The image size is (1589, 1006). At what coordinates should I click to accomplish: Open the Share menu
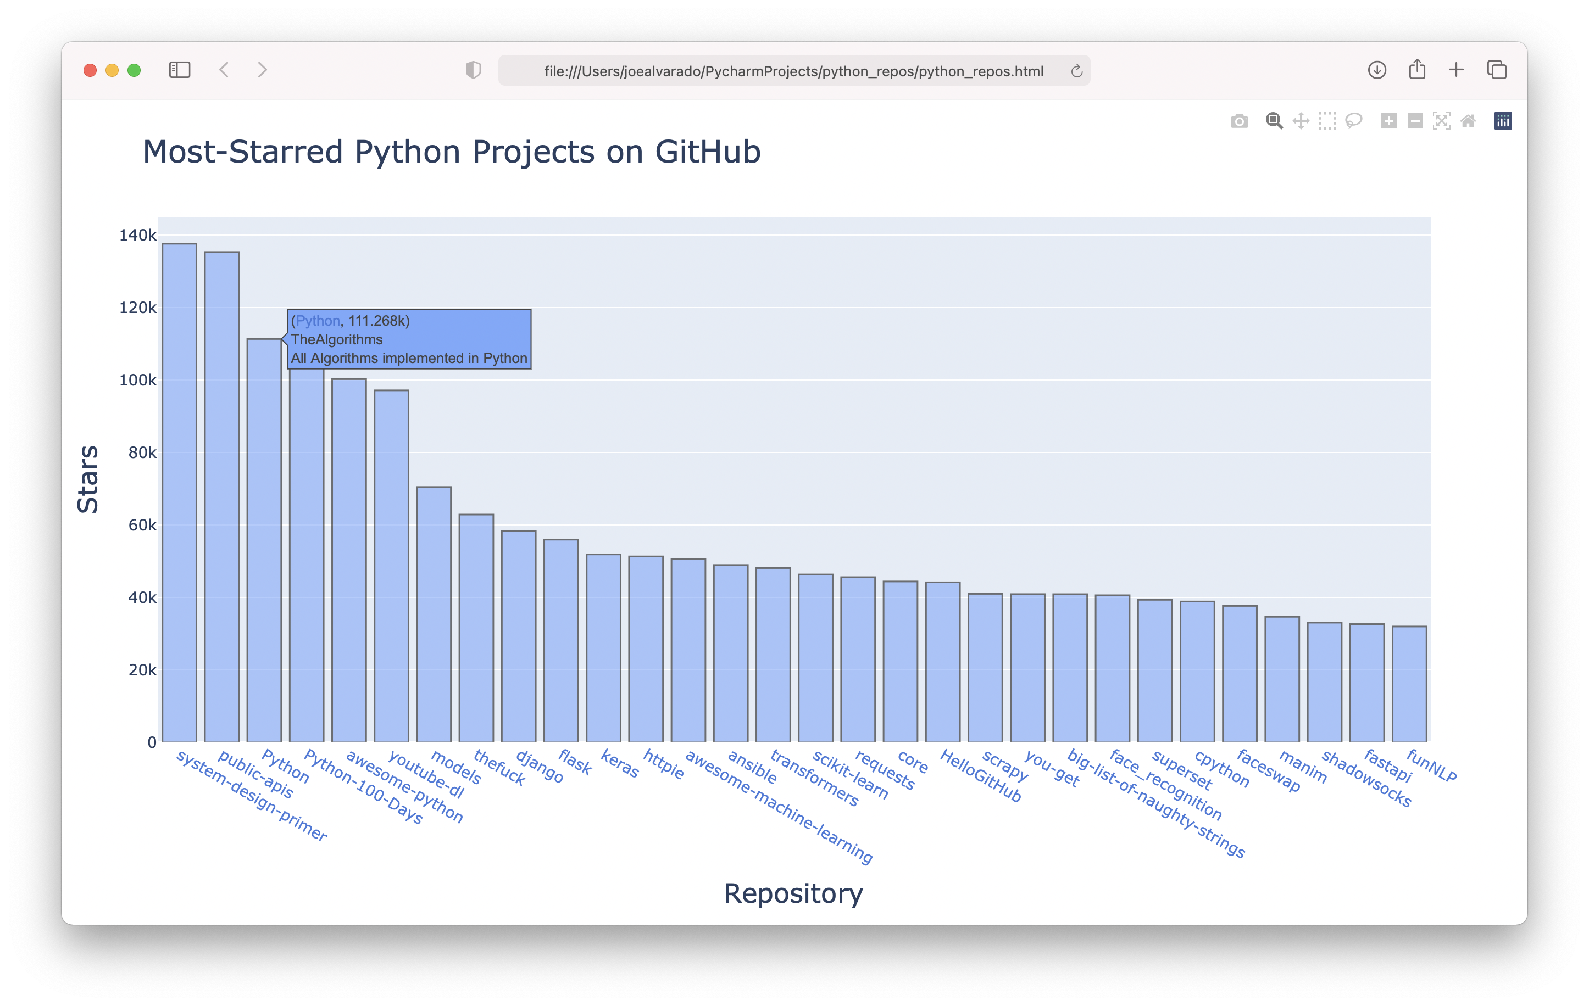(x=1417, y=70)
